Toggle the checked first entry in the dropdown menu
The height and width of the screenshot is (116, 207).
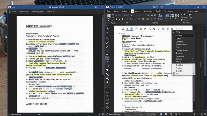pos(183,32)
